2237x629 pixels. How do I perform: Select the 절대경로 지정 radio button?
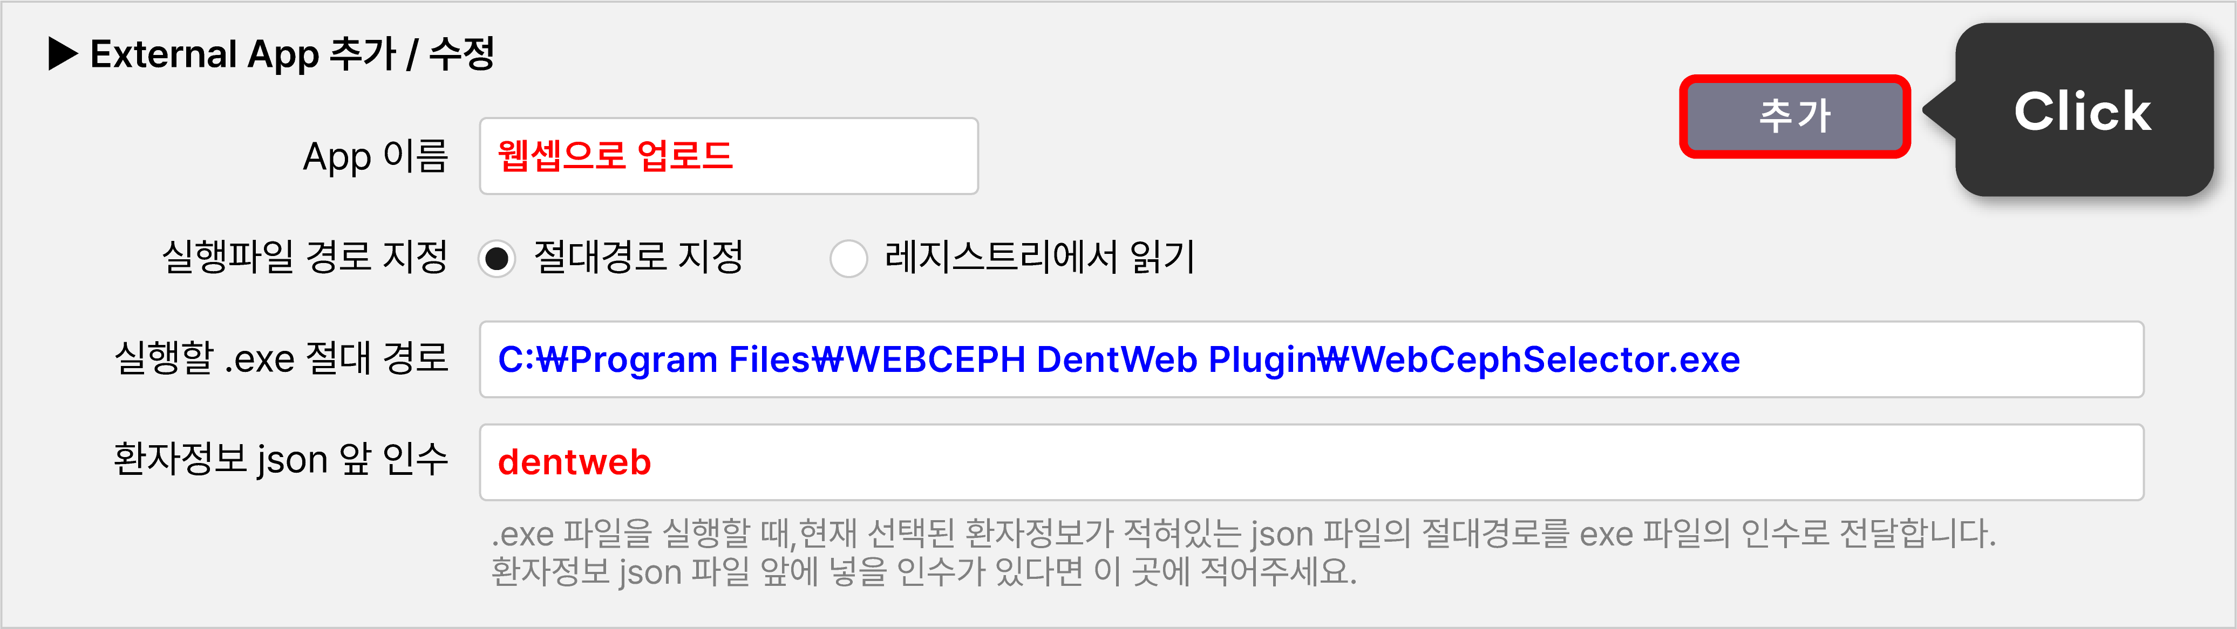tap(498, 259)
